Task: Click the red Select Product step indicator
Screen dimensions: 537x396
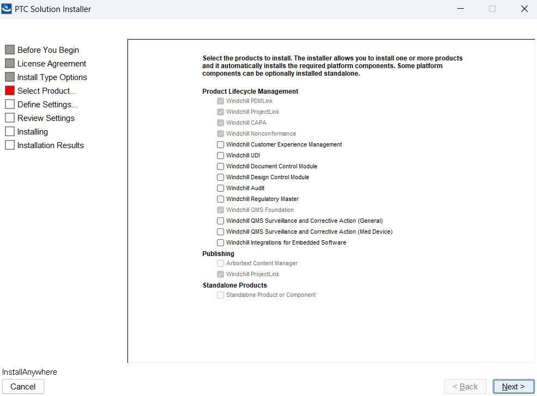Action: pyautogui.click(x=10, y=91)
